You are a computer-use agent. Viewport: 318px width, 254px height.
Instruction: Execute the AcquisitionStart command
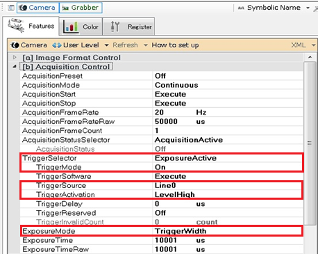tap(170, 94)
